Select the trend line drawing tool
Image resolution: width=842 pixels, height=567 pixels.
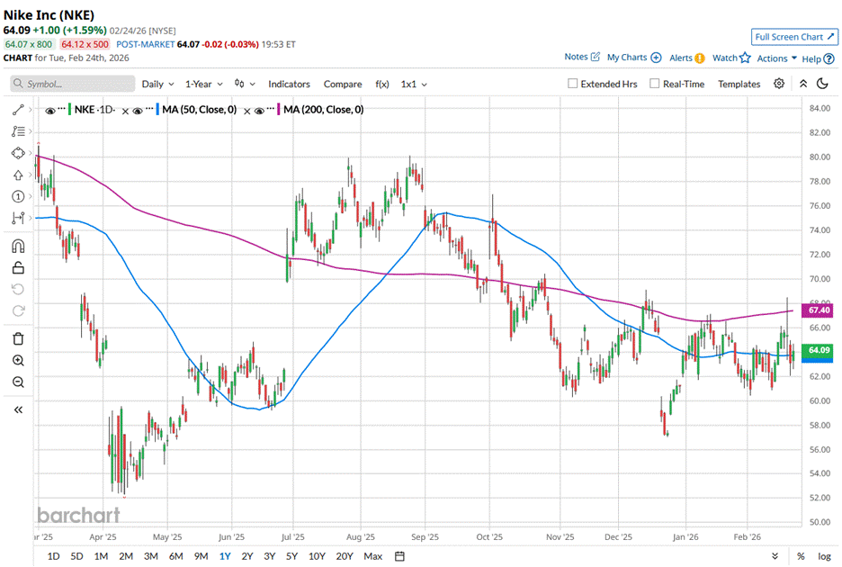point(18,109)
